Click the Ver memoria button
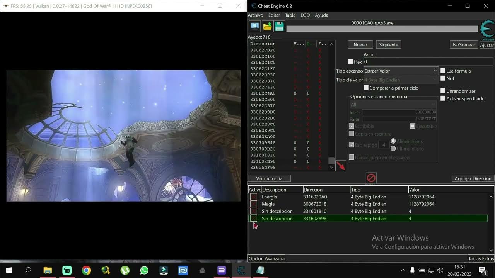This screenshot has height=278, width=495. (x=269, y=178)
